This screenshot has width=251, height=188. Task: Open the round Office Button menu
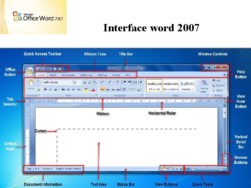coord(30,71)
